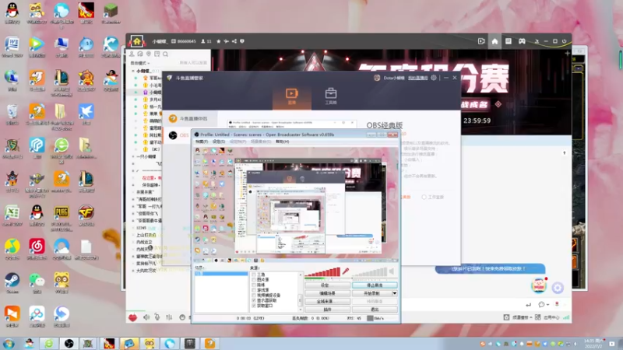
Task: Favorite the channel with the star icon
Action: tap(218, 41)
